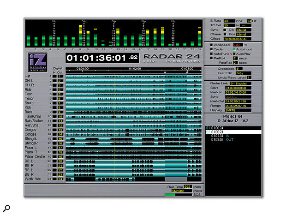This screenshot has height=215, width=286.
Task: Click the magnifier icon in the bottom-left corner
Action: coord(8,207)
